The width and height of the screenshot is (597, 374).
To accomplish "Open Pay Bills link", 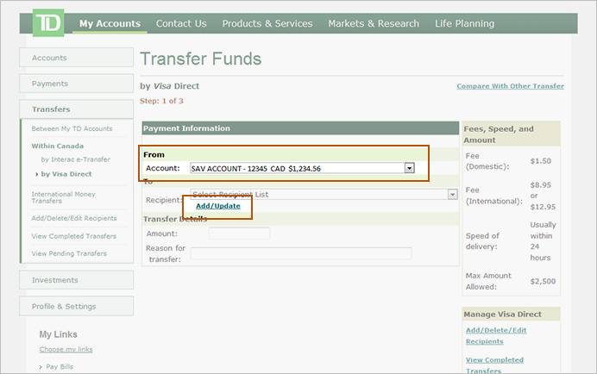I will [60, 367].
